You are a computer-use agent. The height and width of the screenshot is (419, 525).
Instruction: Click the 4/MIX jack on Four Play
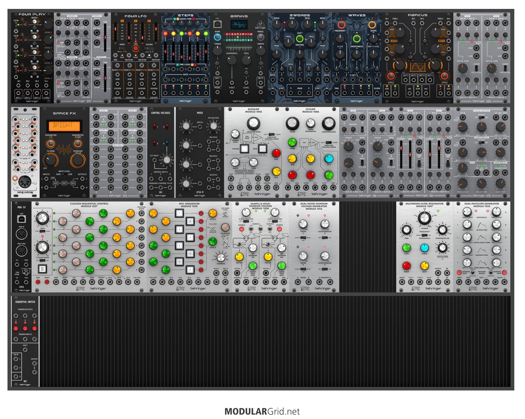(46, 93)
